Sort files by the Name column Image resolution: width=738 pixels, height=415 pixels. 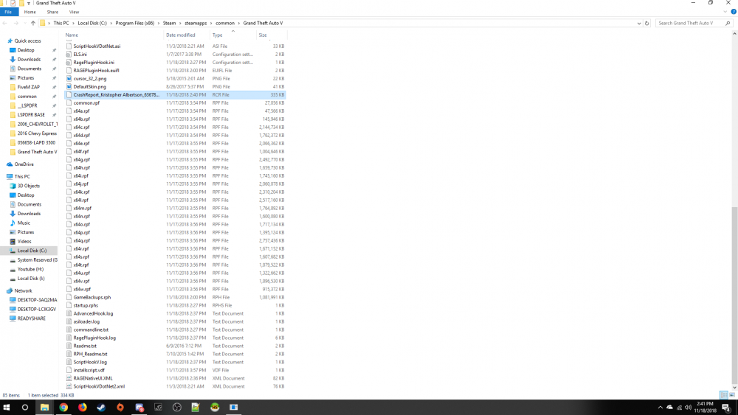click(113, 35)
